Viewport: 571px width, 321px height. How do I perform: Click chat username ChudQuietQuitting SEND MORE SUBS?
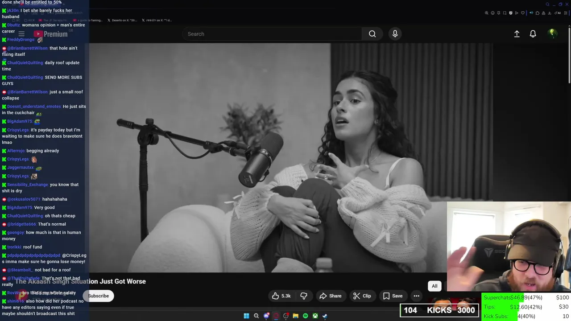pyautogui.click(x=25, y=77)
